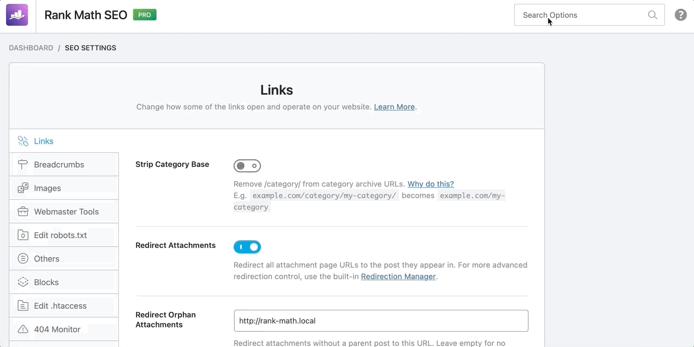Open the Blocks tab

pyautogui.click(x=64, y=282)
